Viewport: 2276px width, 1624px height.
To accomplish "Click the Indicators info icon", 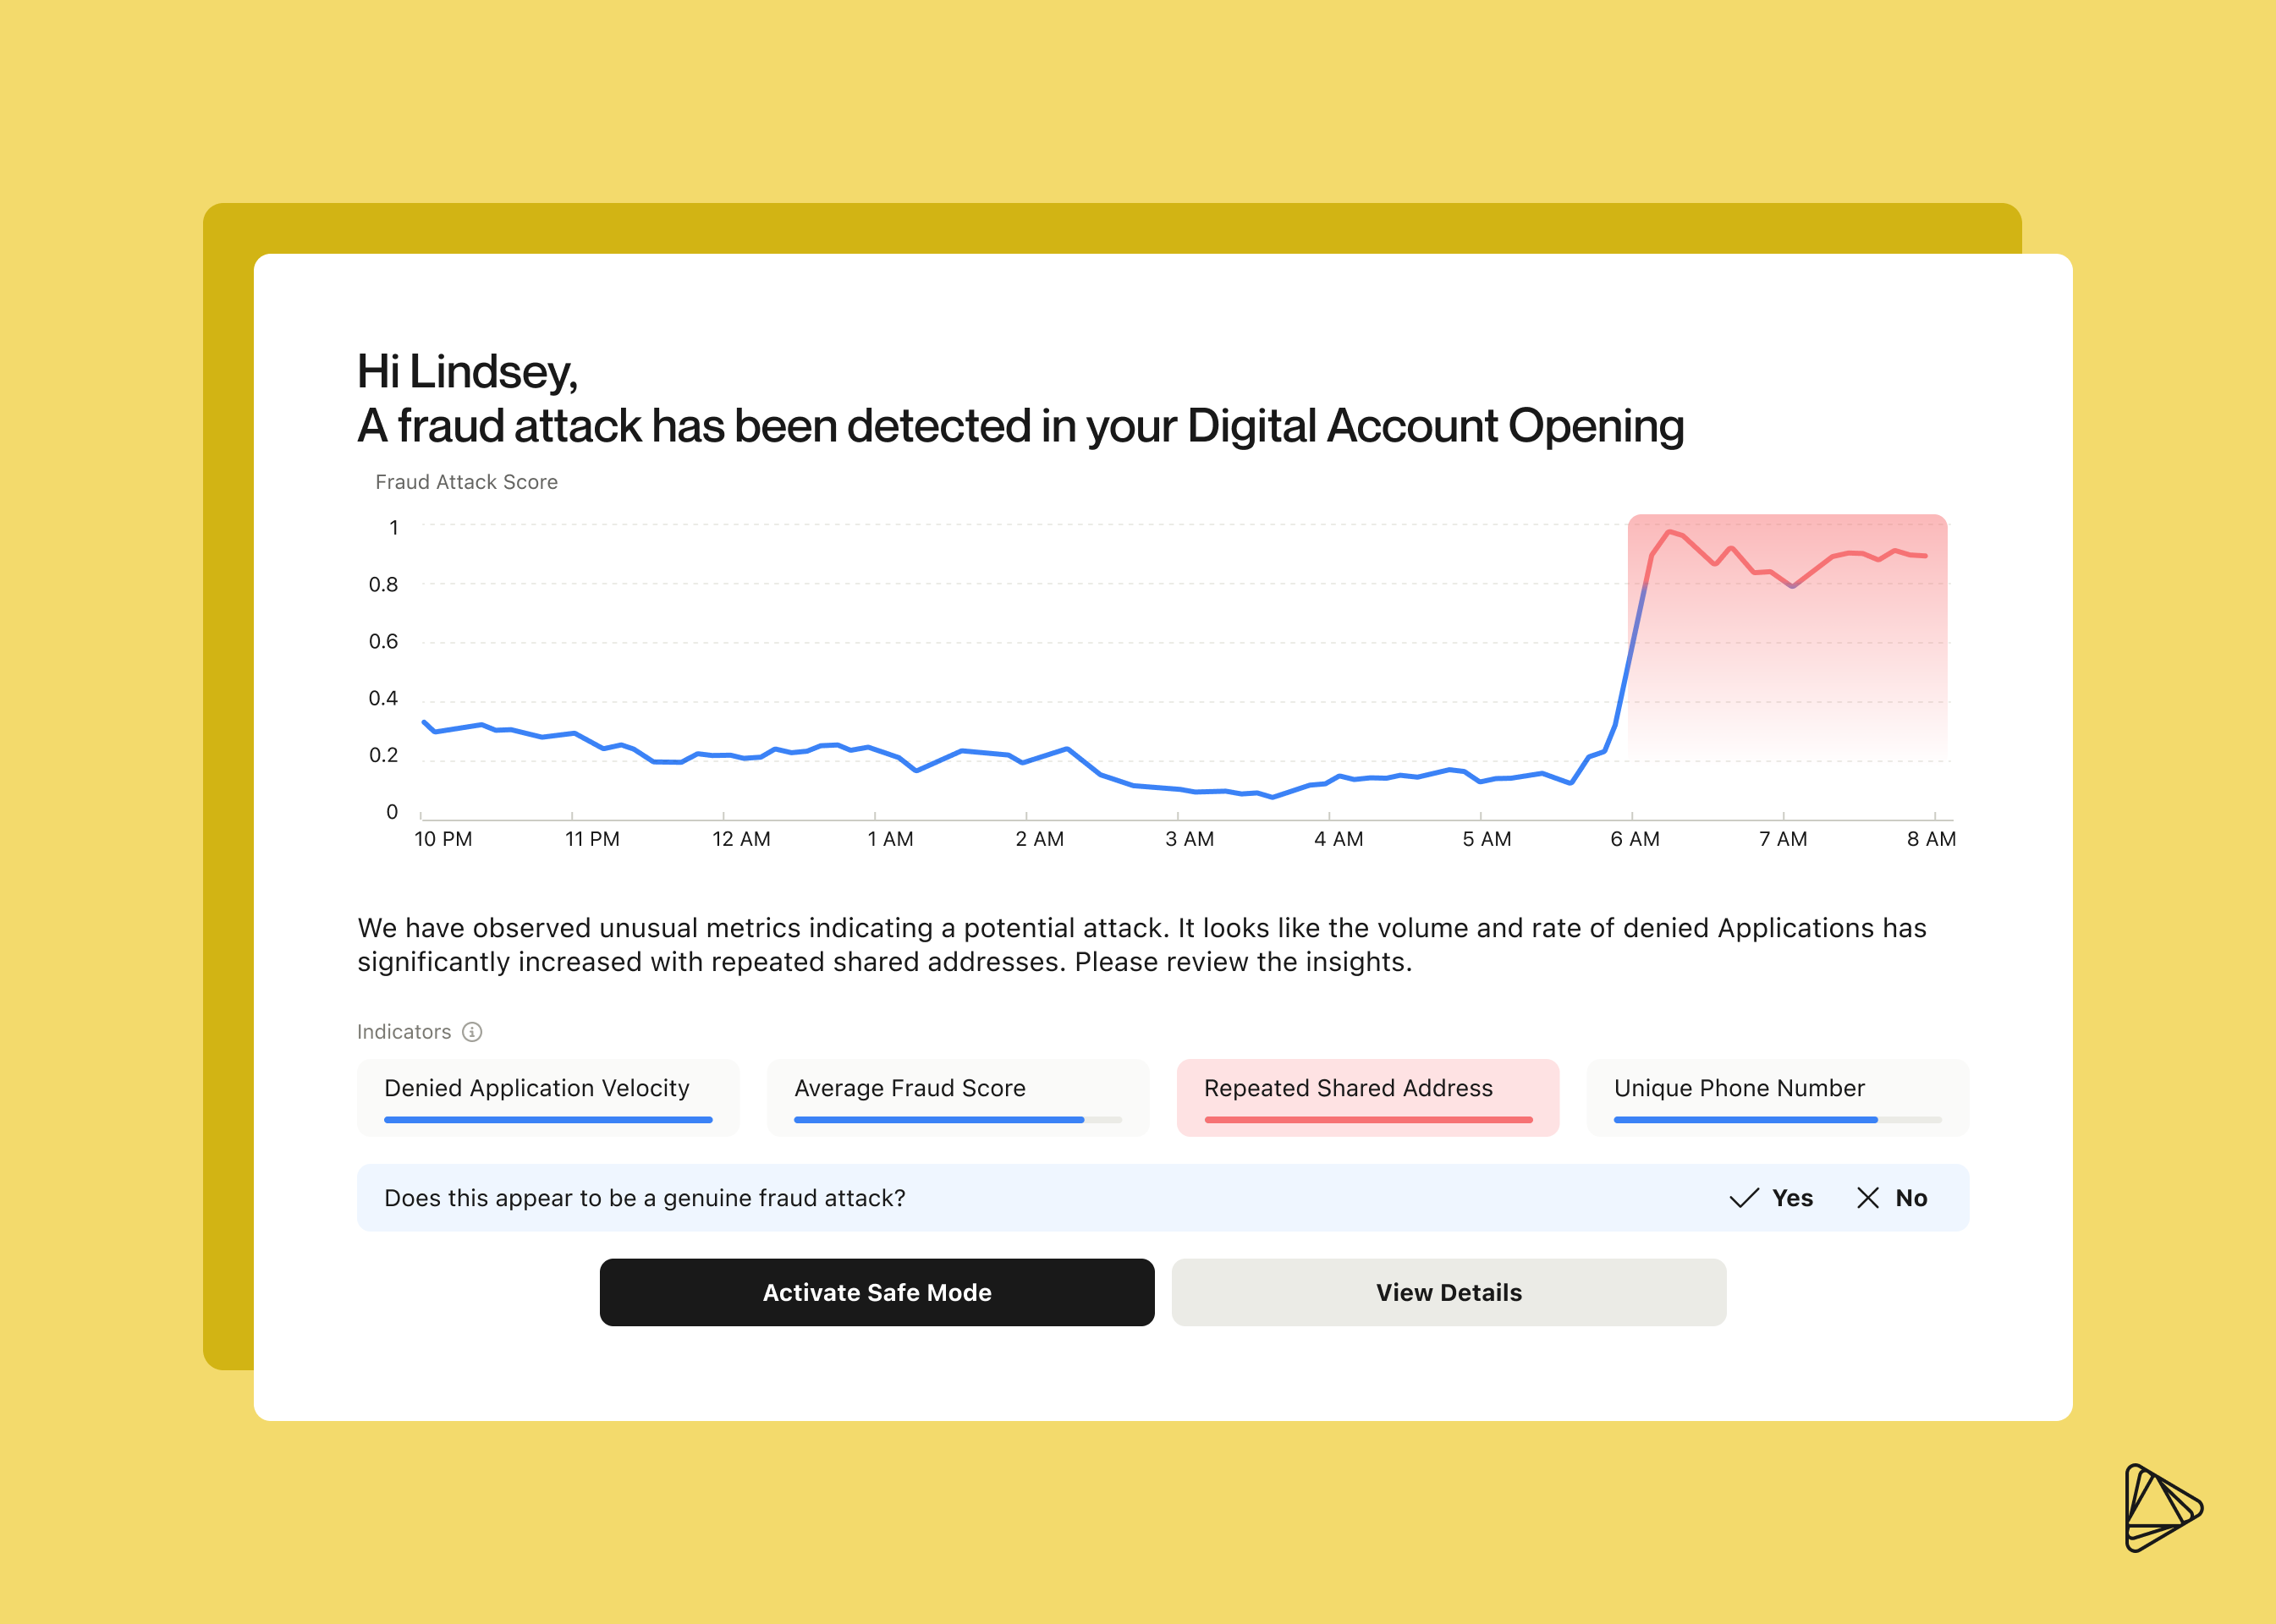I will [472, 1032].
